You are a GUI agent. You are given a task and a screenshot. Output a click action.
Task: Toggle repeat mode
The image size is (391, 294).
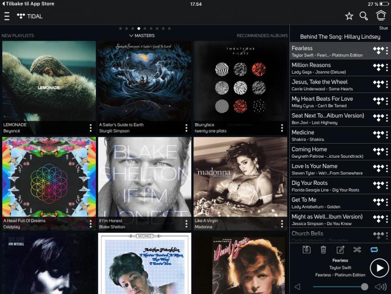coord(374,250)
